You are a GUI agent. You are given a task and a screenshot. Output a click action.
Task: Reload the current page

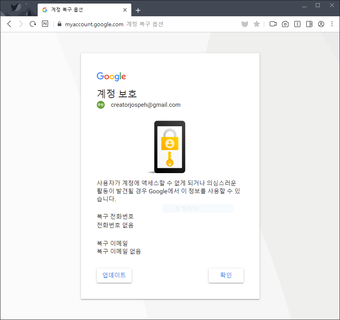pos(33,24)
